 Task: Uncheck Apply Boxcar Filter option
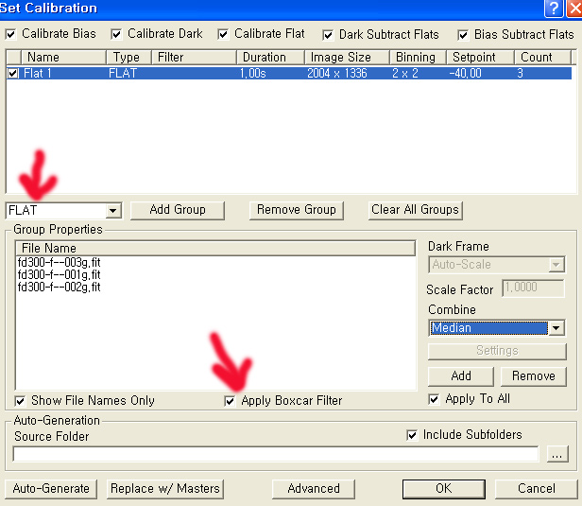coord(231,401)
